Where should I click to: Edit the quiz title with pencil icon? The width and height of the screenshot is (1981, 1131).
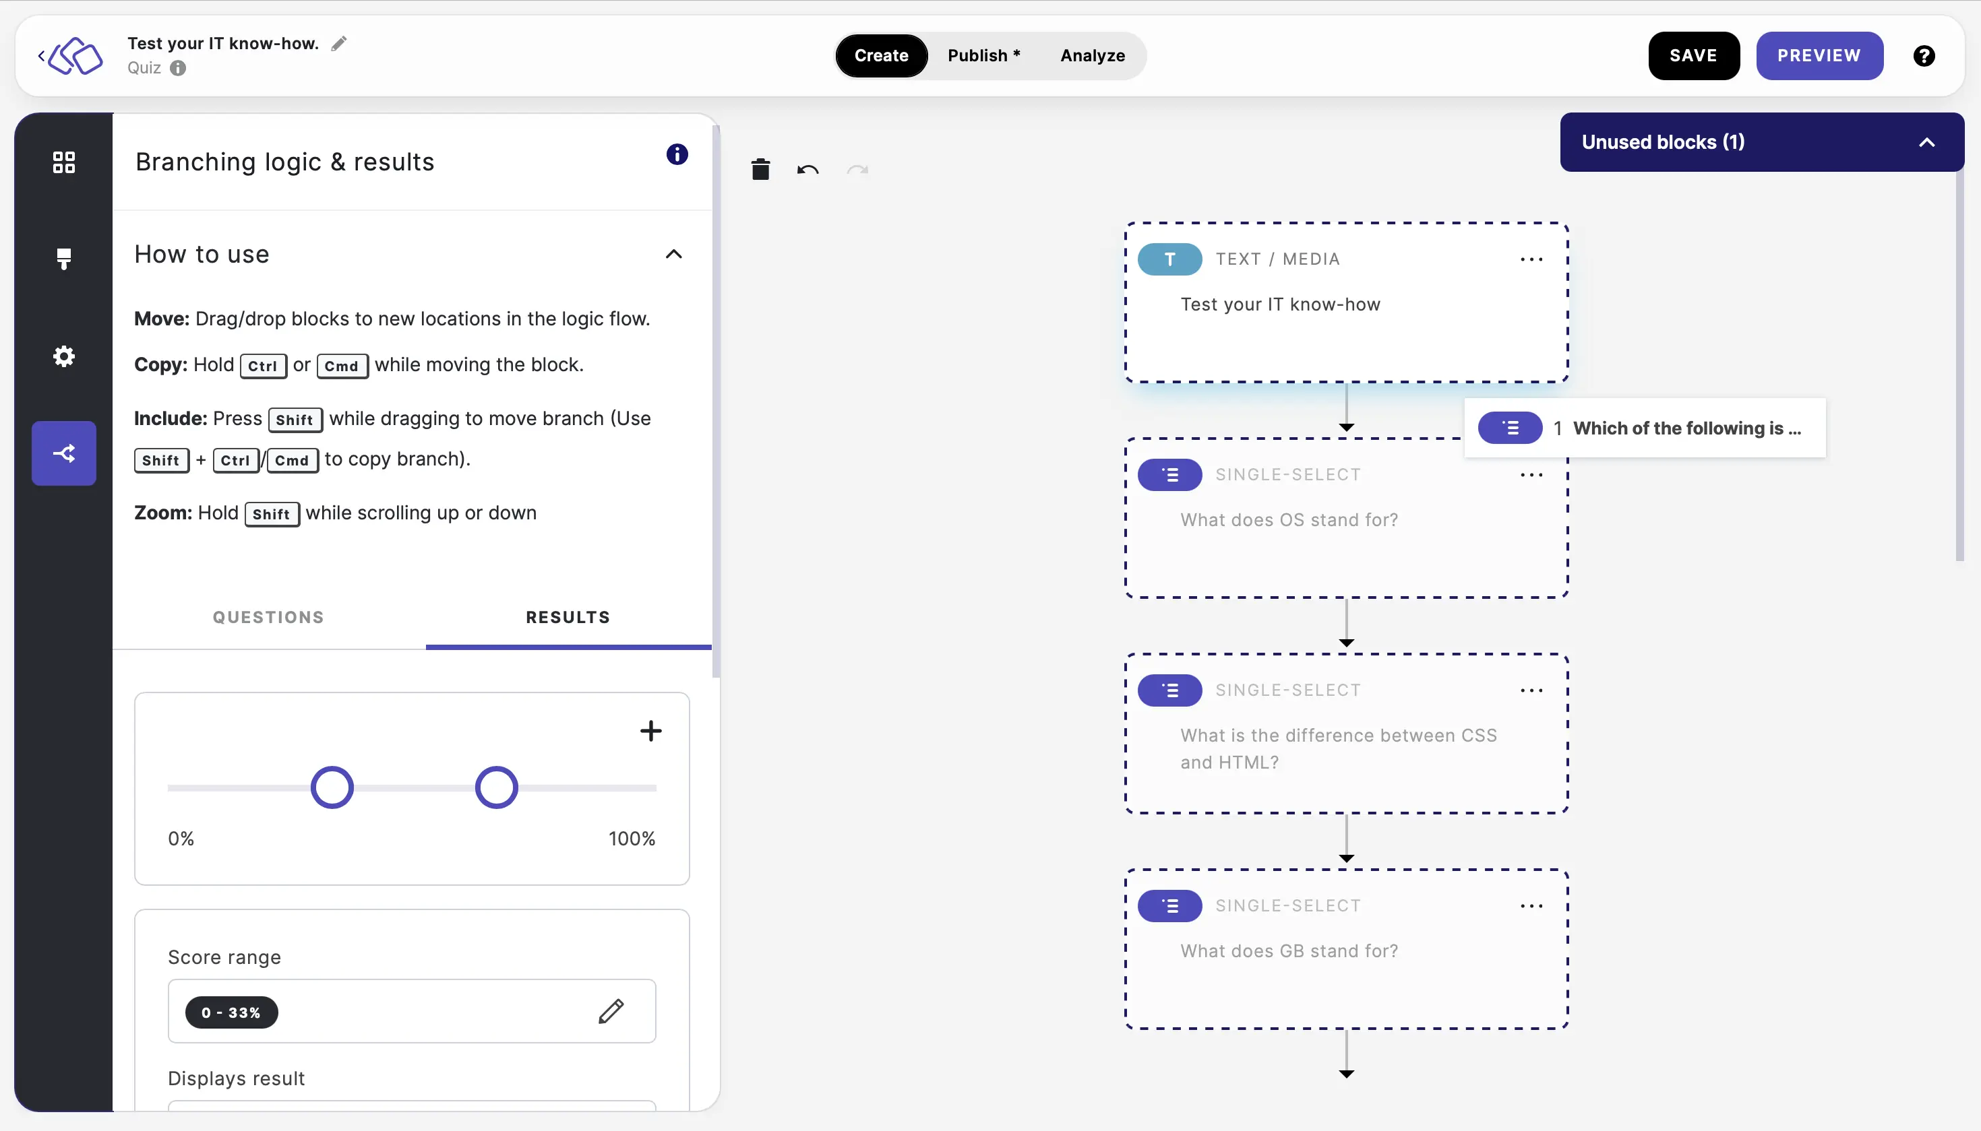pos(339,44)
